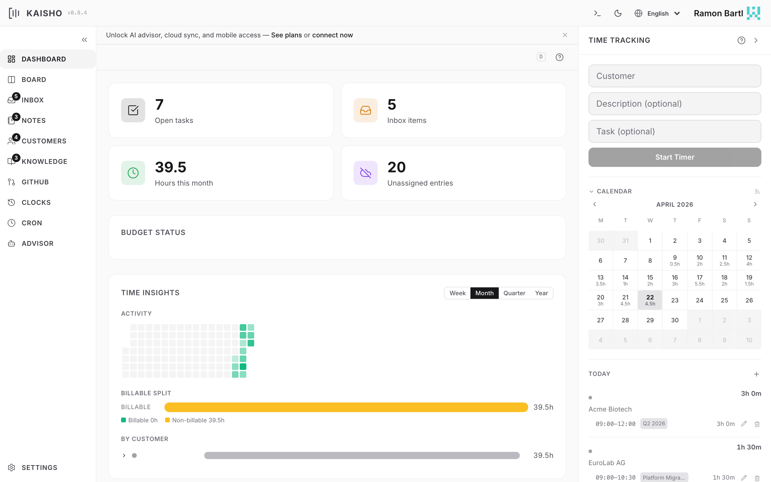Click calendar feed subscribe icon

[757, 192]
